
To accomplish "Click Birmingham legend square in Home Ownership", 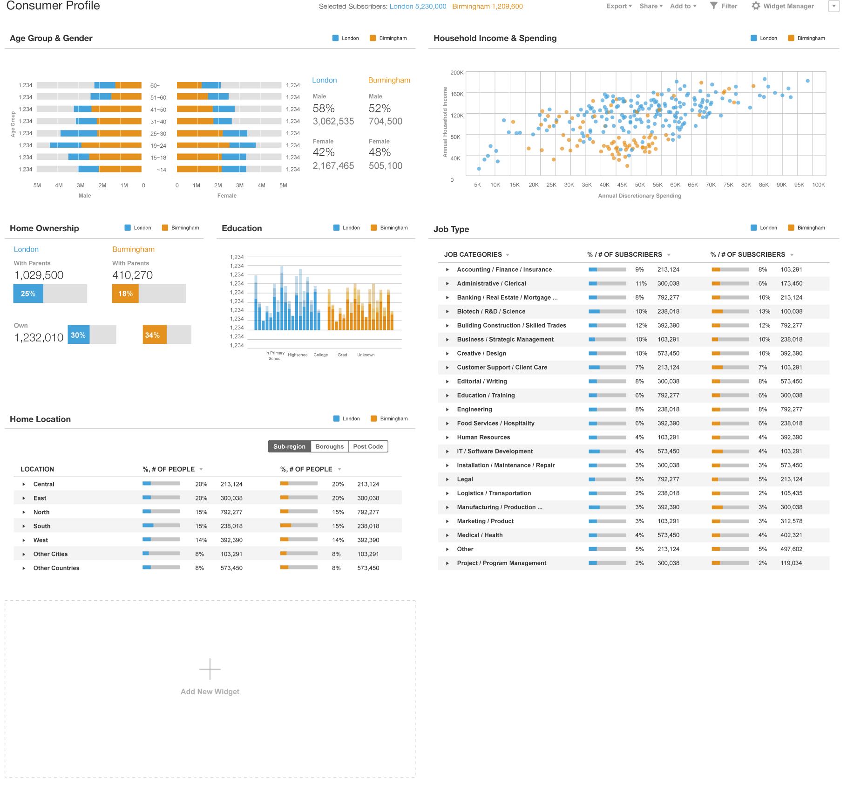I will pyautogui.click(x=165, y=228).
